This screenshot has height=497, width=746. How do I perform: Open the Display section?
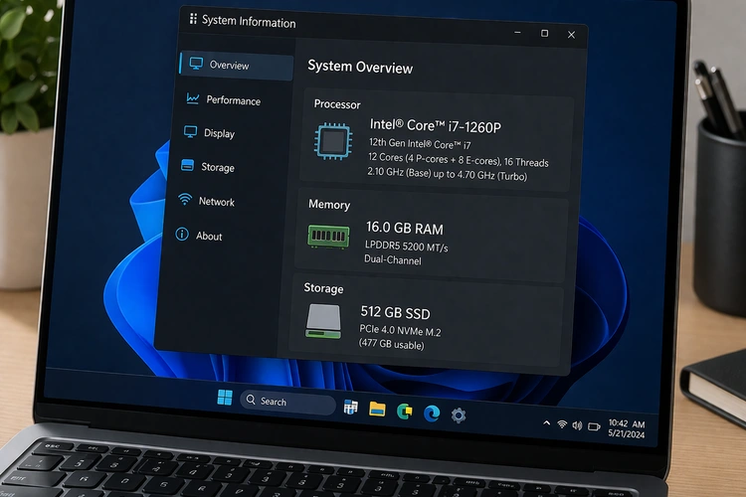coord(209,132)
